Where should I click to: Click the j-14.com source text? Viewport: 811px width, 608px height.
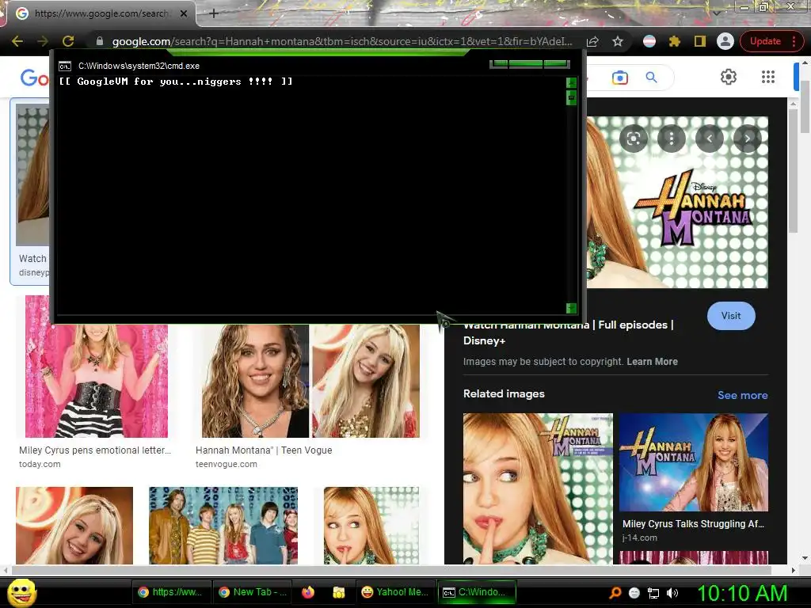pyautogui.click(x=640, y=538)
